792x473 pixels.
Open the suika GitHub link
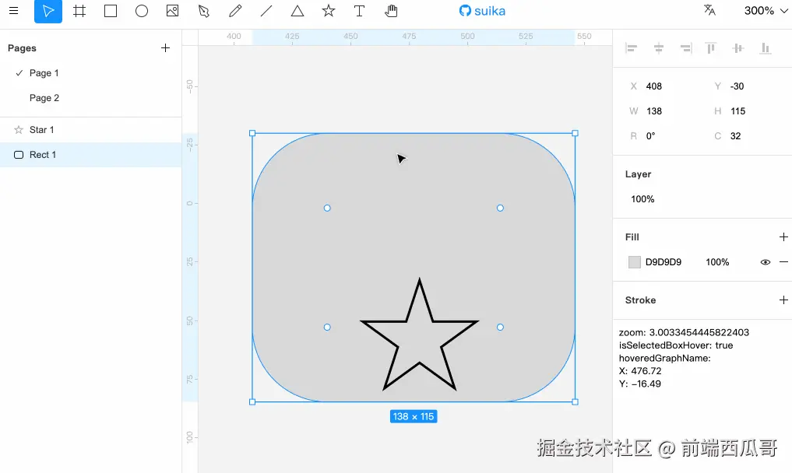482,11
